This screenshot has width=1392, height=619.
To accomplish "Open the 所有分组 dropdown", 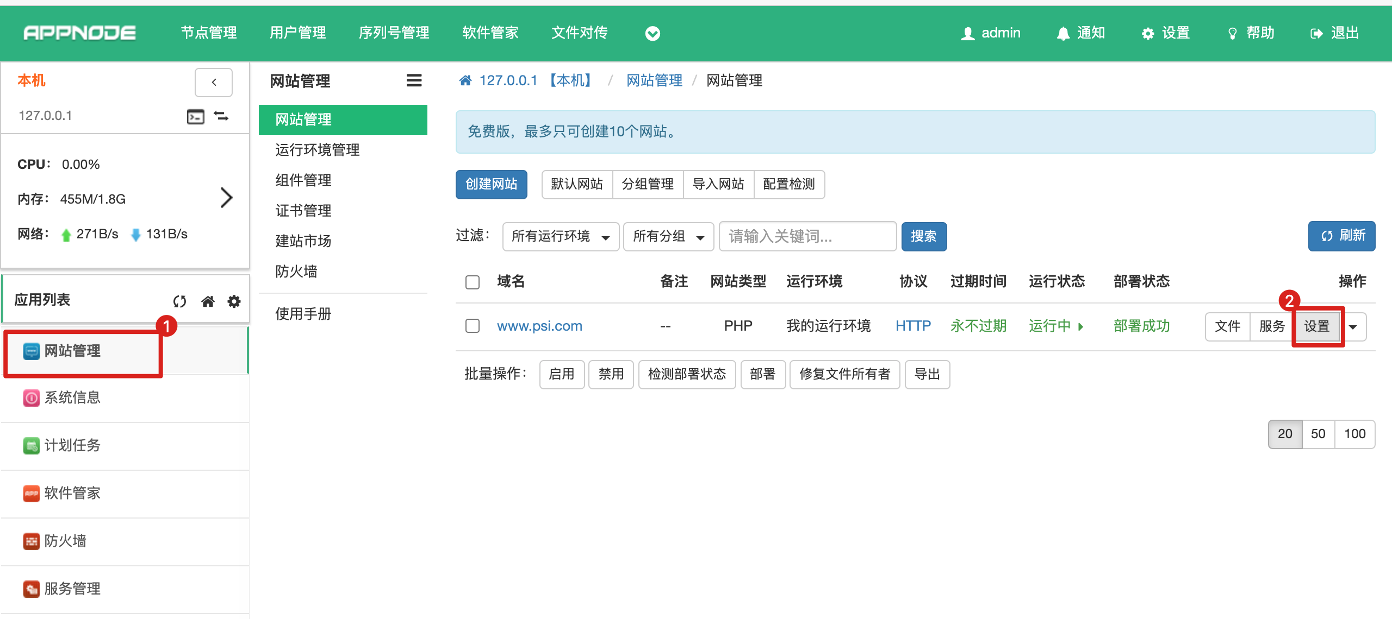I will click(668, 237).
